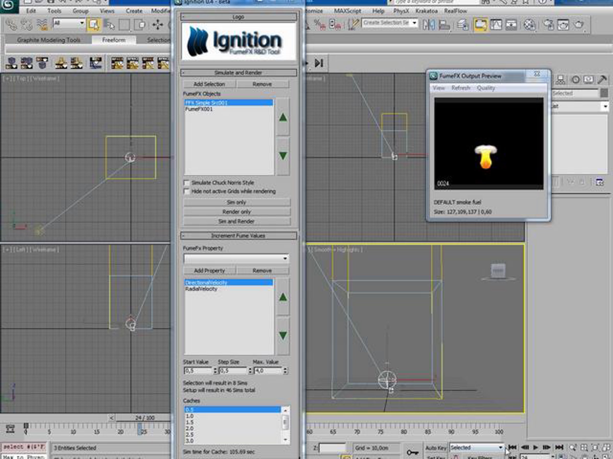Enable Hide not active Grids while rendering

[187, 192]
